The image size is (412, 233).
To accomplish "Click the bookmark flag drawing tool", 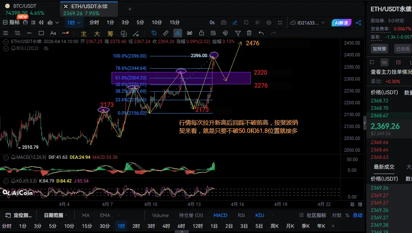I will pos(154,33).
